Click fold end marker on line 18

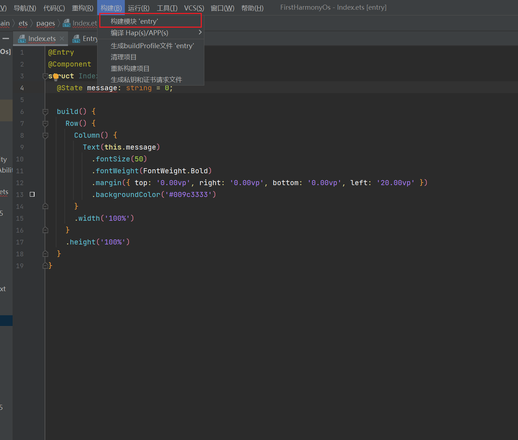(x=45, y=254)
